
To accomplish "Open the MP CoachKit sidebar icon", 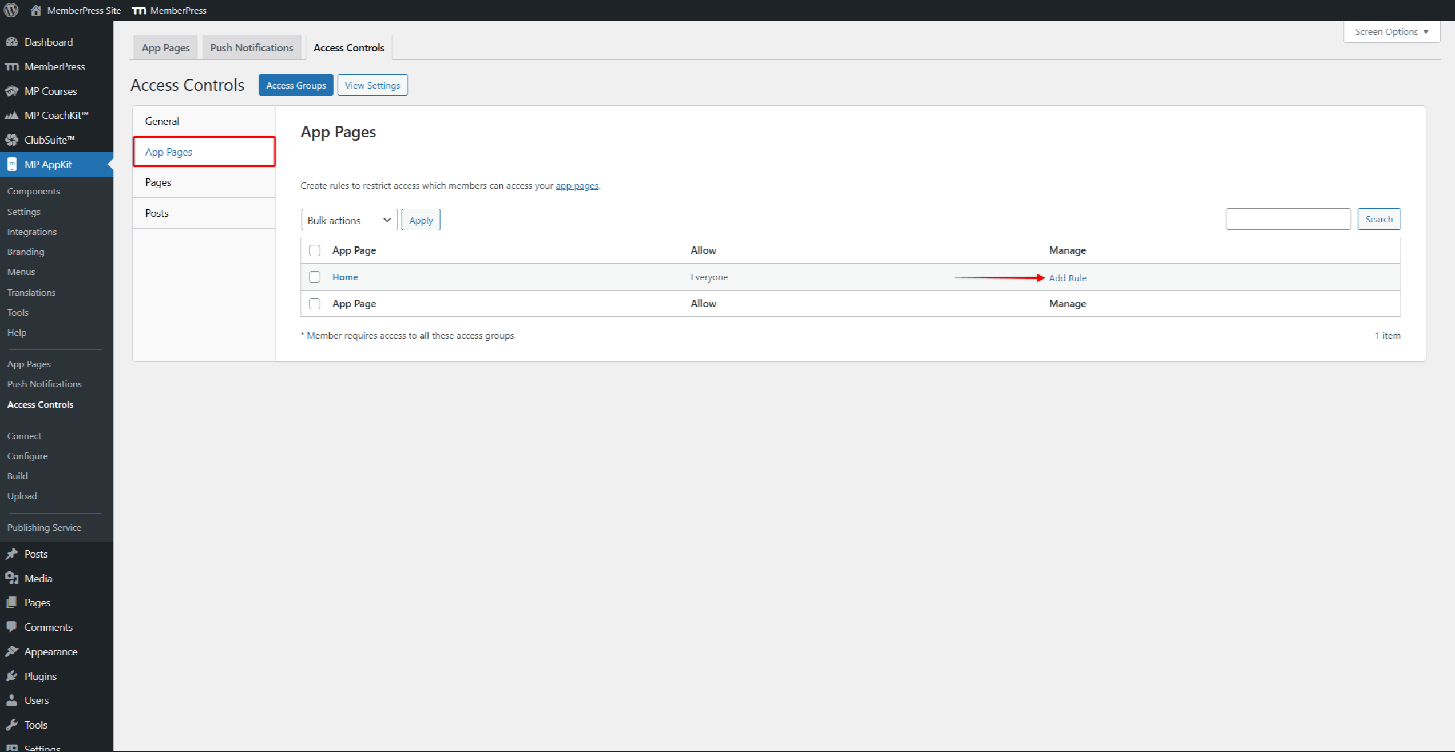I will 11,115.
